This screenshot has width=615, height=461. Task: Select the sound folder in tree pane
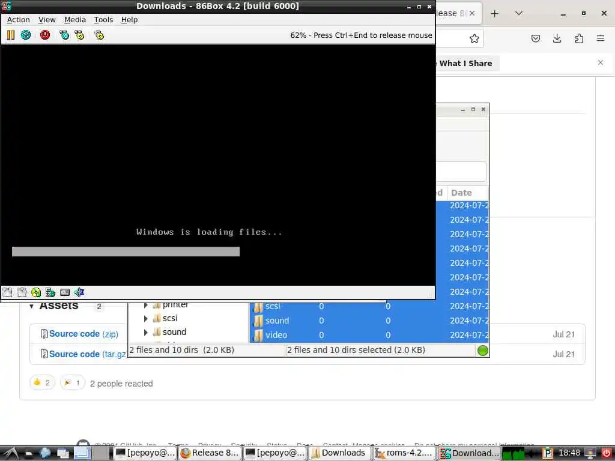pyautogui.click(x=174, y=332)
